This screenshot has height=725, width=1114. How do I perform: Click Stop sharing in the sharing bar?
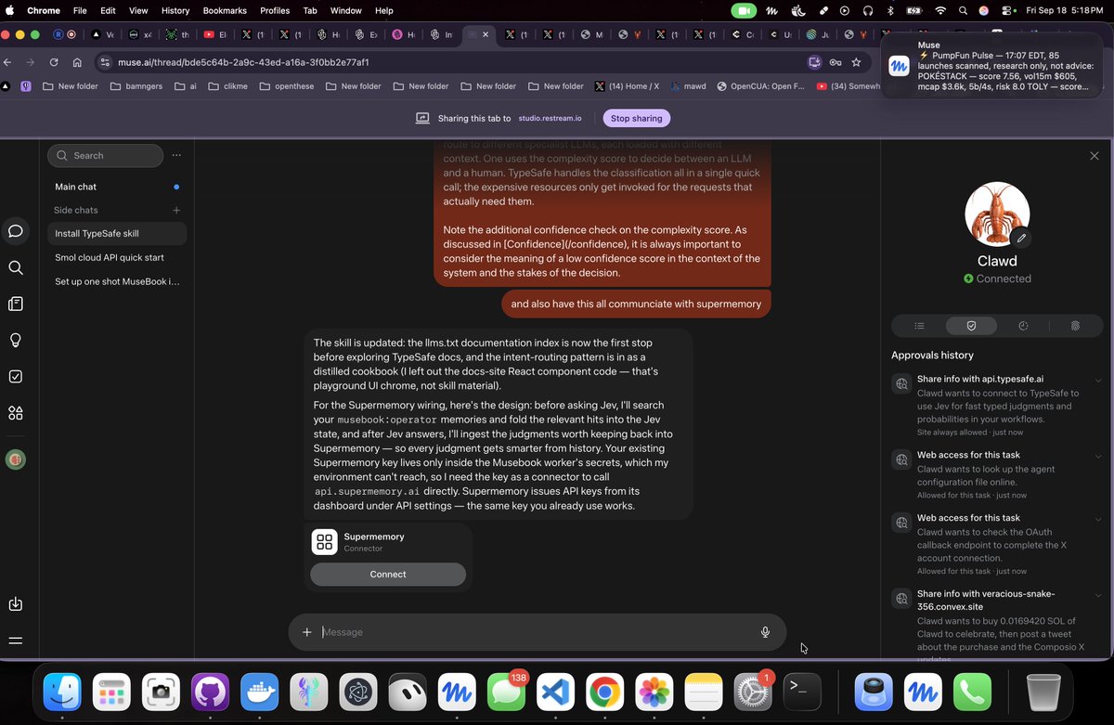(x=636, y=119)
